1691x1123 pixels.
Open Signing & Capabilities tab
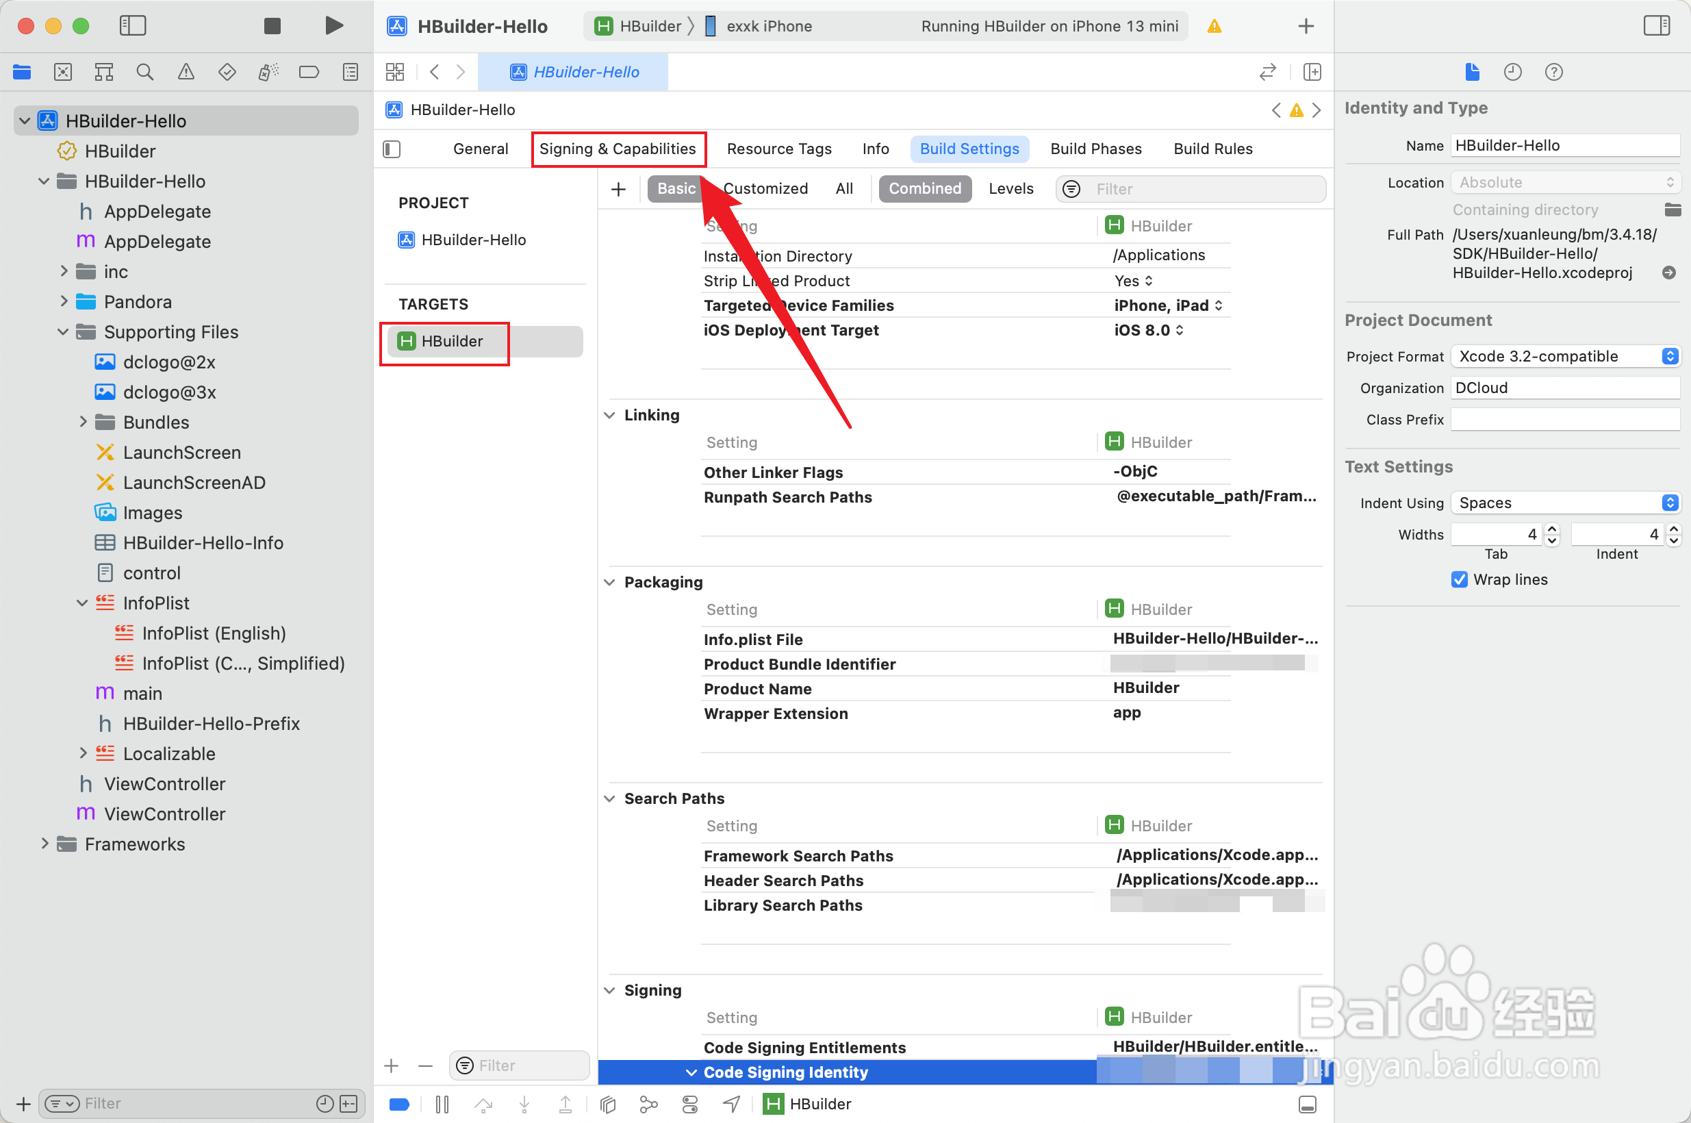(x=618, y=149)
